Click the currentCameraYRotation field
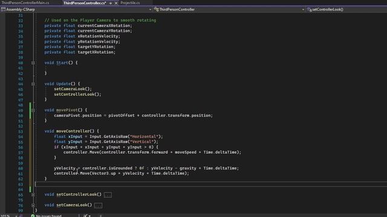 pyautogui.click(x=103, y=31)
